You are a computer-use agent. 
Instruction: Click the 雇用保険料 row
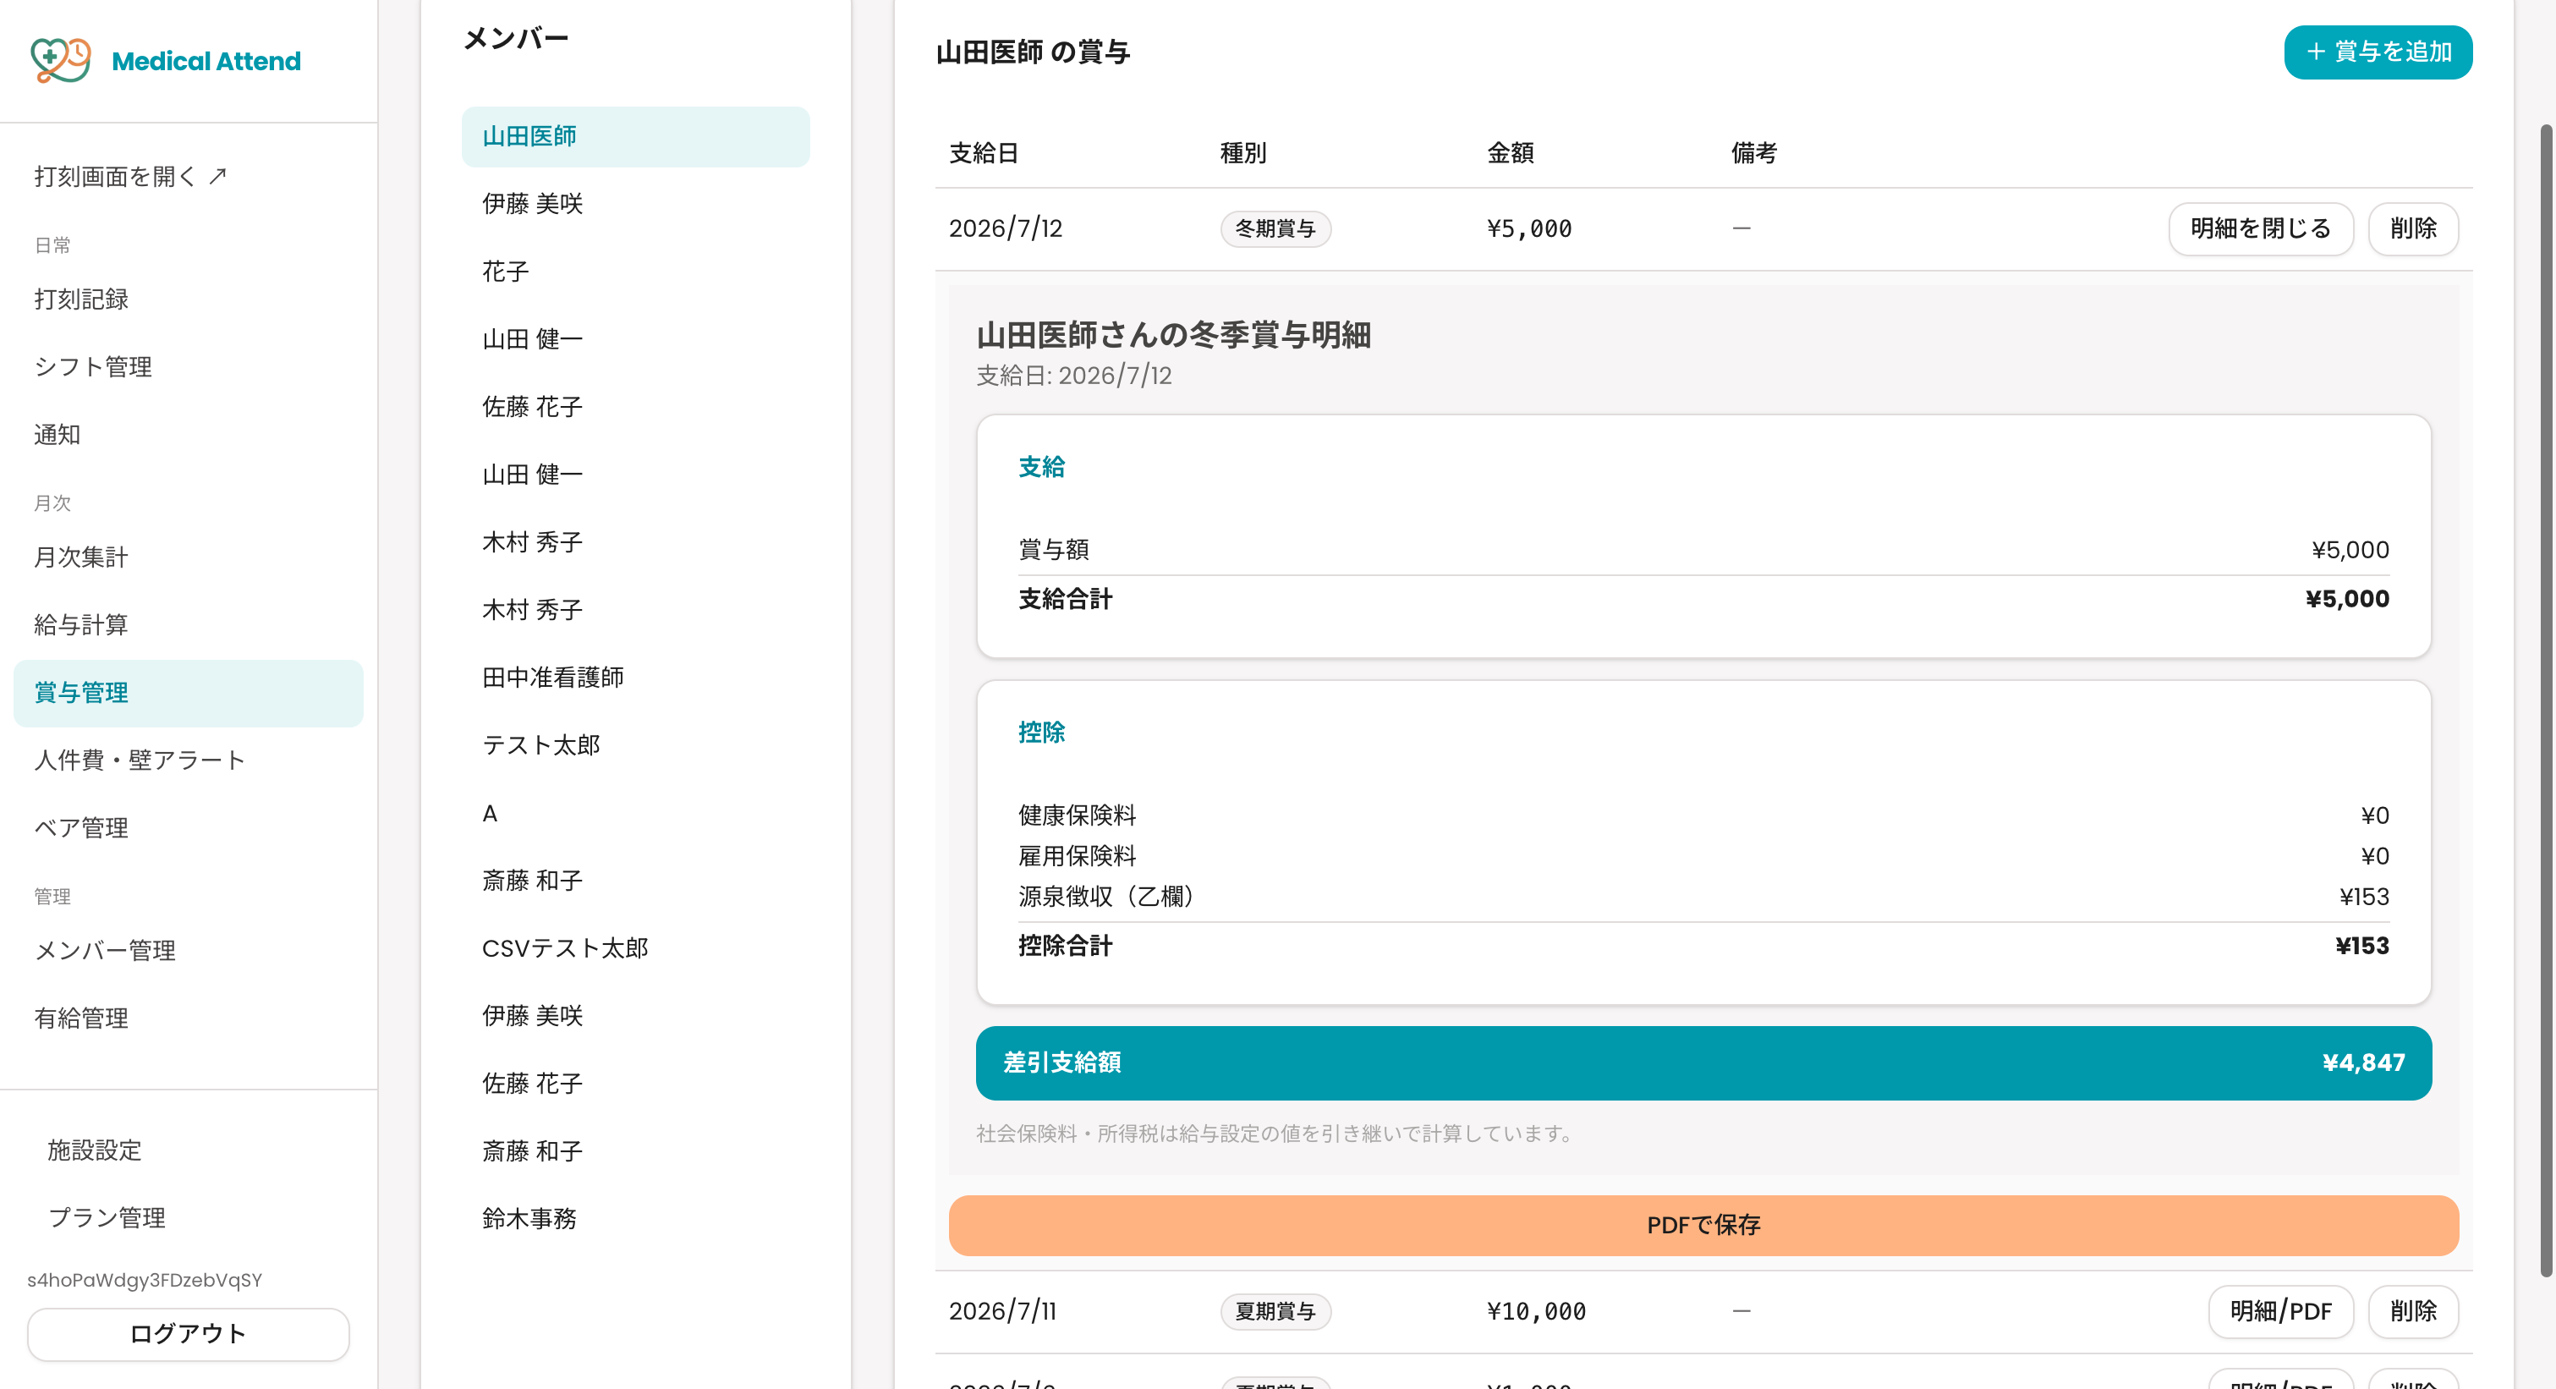coord(1703,856)
